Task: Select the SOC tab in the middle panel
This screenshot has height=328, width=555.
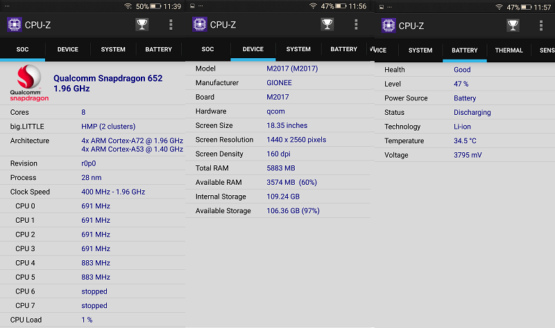Action: point(207,49)
